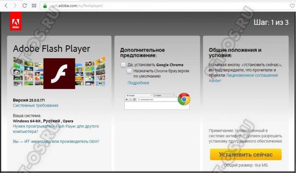The height and width of the screenshot is (173, 296).
Task: Click the green padlock security icon
Action: coord(44,6)
